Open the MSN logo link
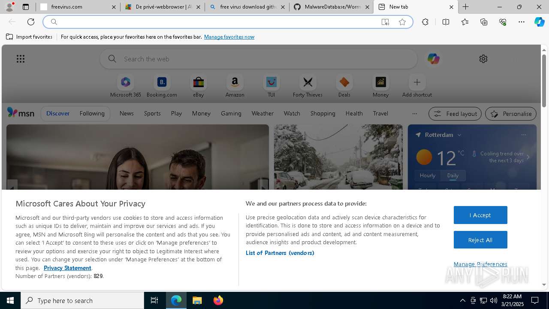Screen dimensions: 549x309 pyautogui.click(x=21, y=113)
